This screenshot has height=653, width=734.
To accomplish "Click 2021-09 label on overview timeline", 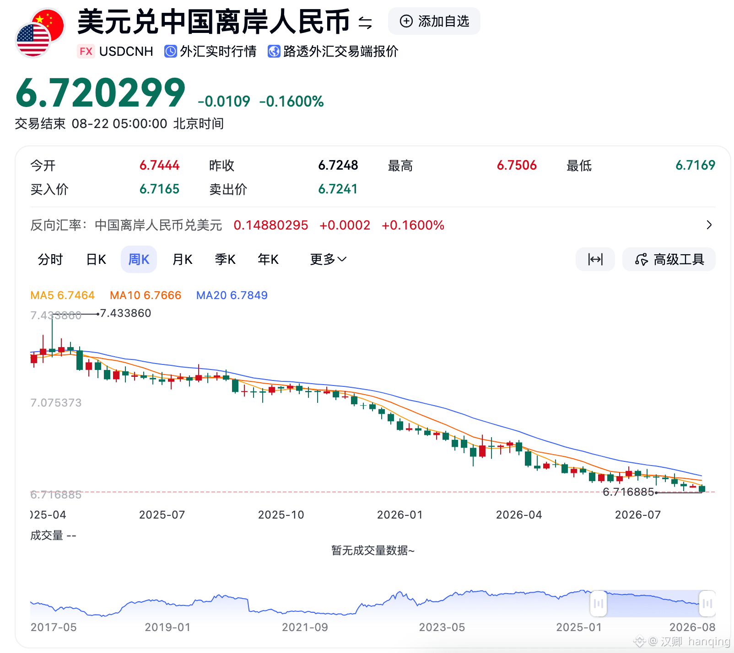I will coord(305,627).
